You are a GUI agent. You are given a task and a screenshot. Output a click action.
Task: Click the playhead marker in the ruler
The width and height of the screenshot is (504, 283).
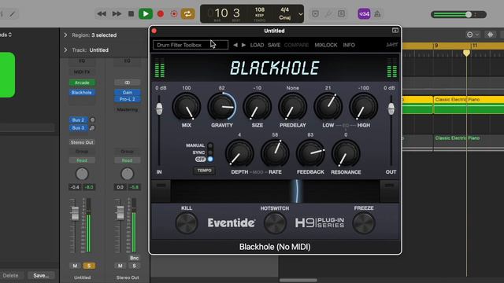(466, 53)
